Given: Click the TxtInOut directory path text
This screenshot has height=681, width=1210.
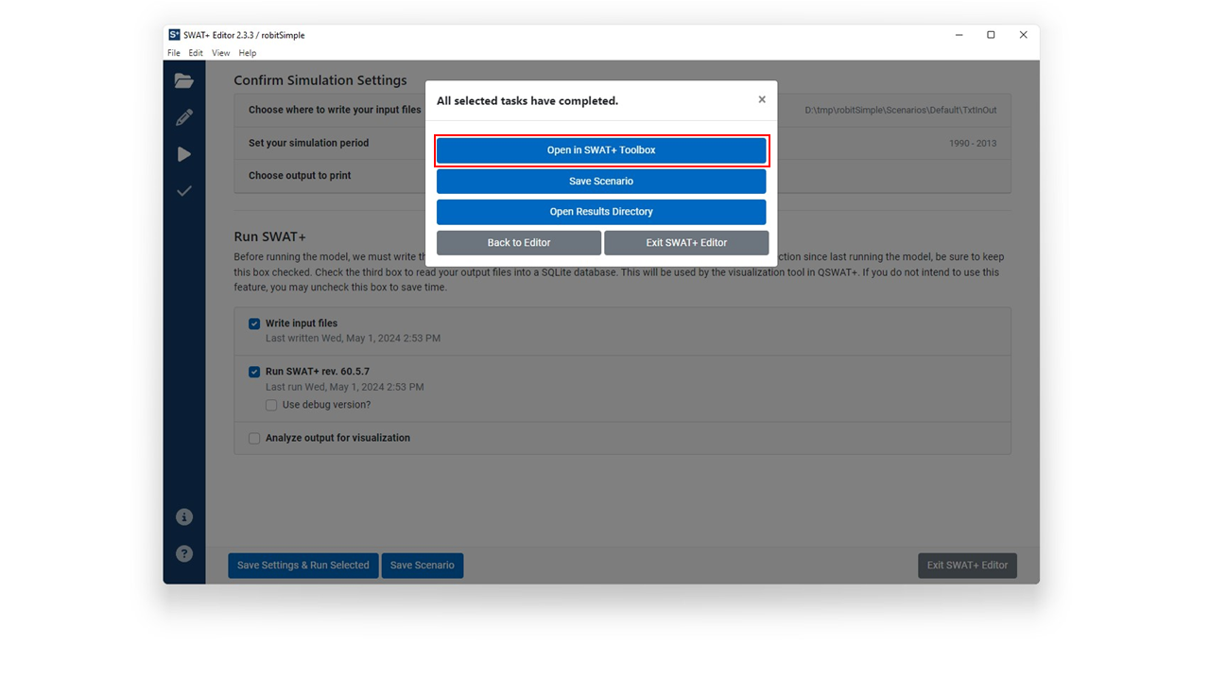Looking at the screenshot, I should (x=900, y=111).
